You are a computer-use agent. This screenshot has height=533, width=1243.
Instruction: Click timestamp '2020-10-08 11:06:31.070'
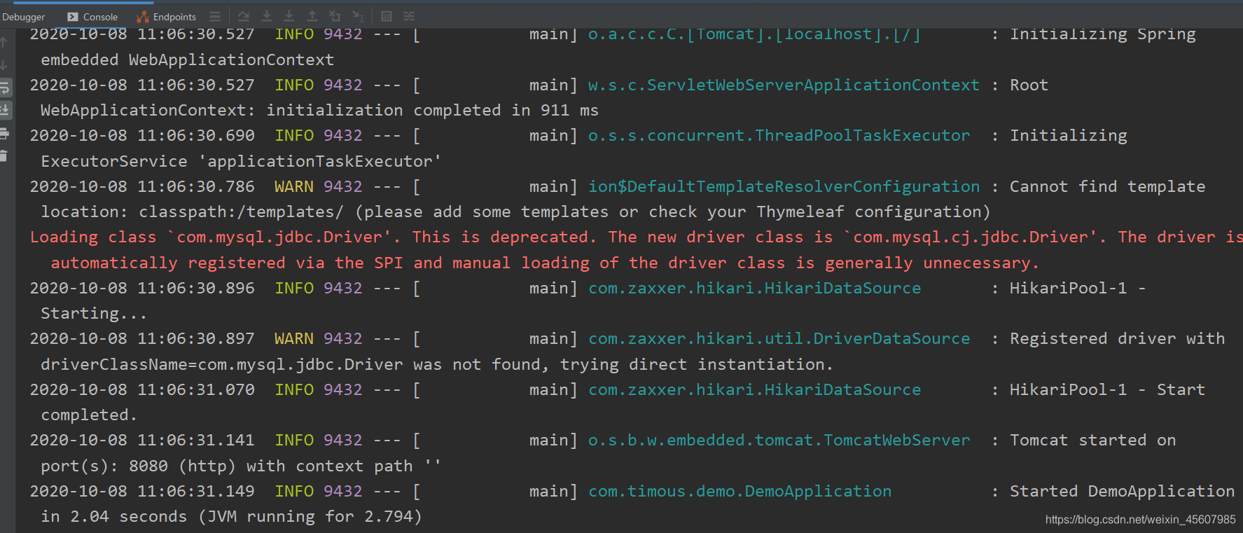[x=142, y=389]
